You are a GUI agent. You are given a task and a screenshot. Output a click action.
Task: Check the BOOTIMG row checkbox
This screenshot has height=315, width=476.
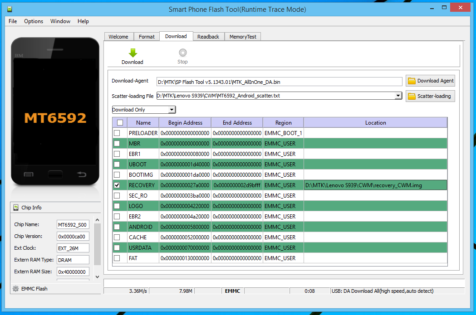pos(117,175)
